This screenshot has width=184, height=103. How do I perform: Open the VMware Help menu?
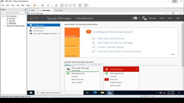click(x=28, y=5)
